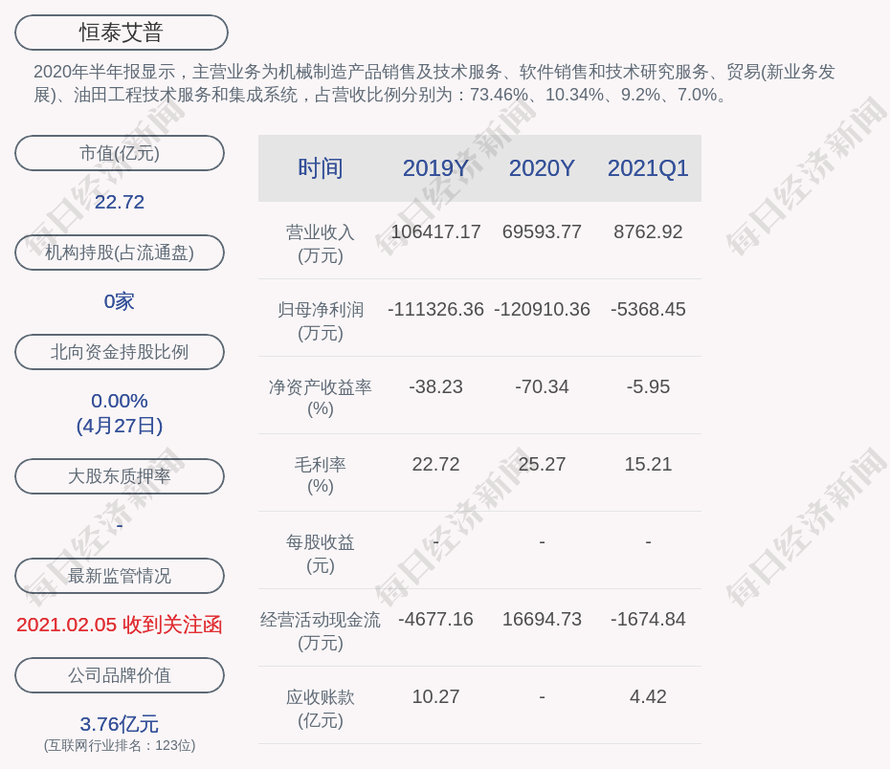Select the 2020Y column header
The width and height of the screenshot is (890, 769).
542,168
